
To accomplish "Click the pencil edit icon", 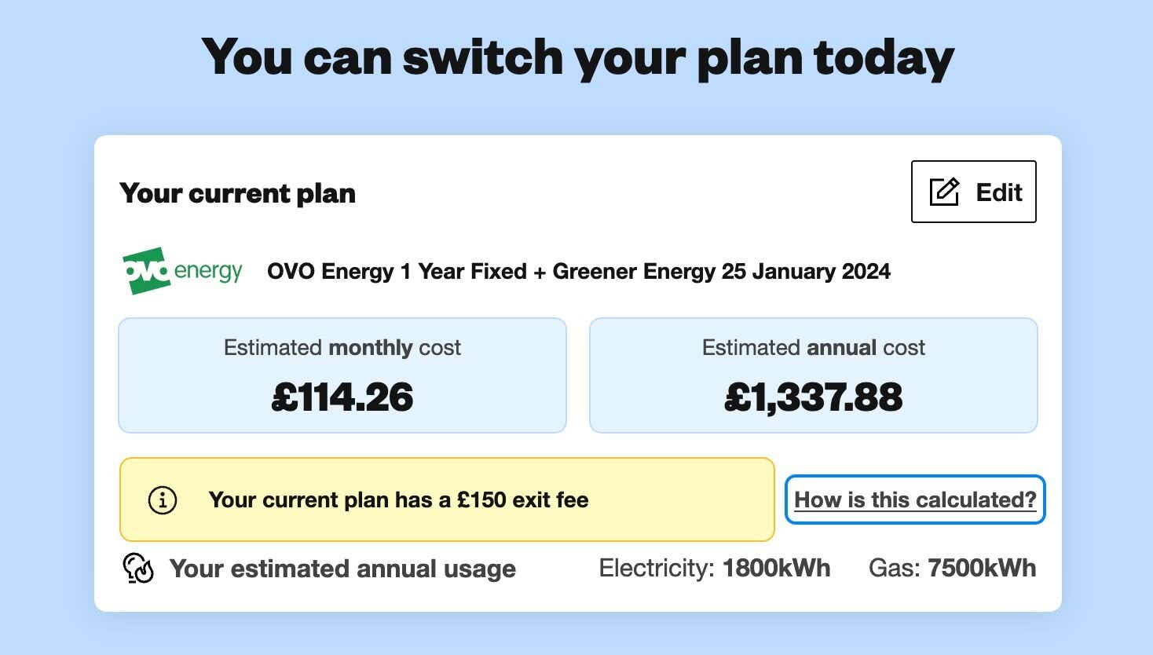I will 944,192.
